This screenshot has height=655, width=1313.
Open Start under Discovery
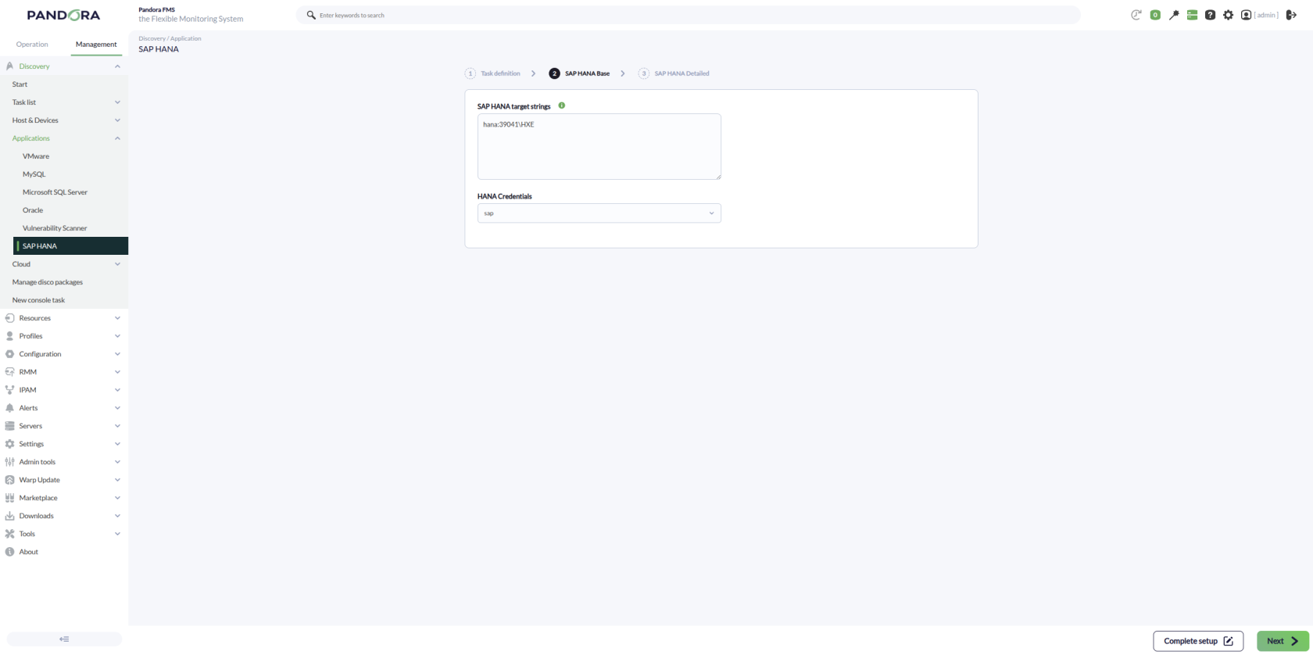tap(20, 84)
